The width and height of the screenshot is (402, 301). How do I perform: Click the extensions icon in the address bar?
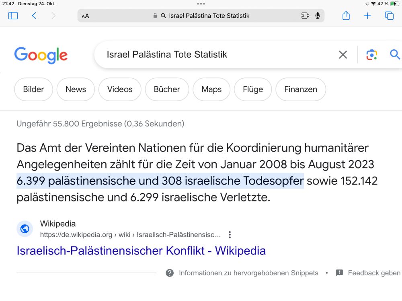305,16
